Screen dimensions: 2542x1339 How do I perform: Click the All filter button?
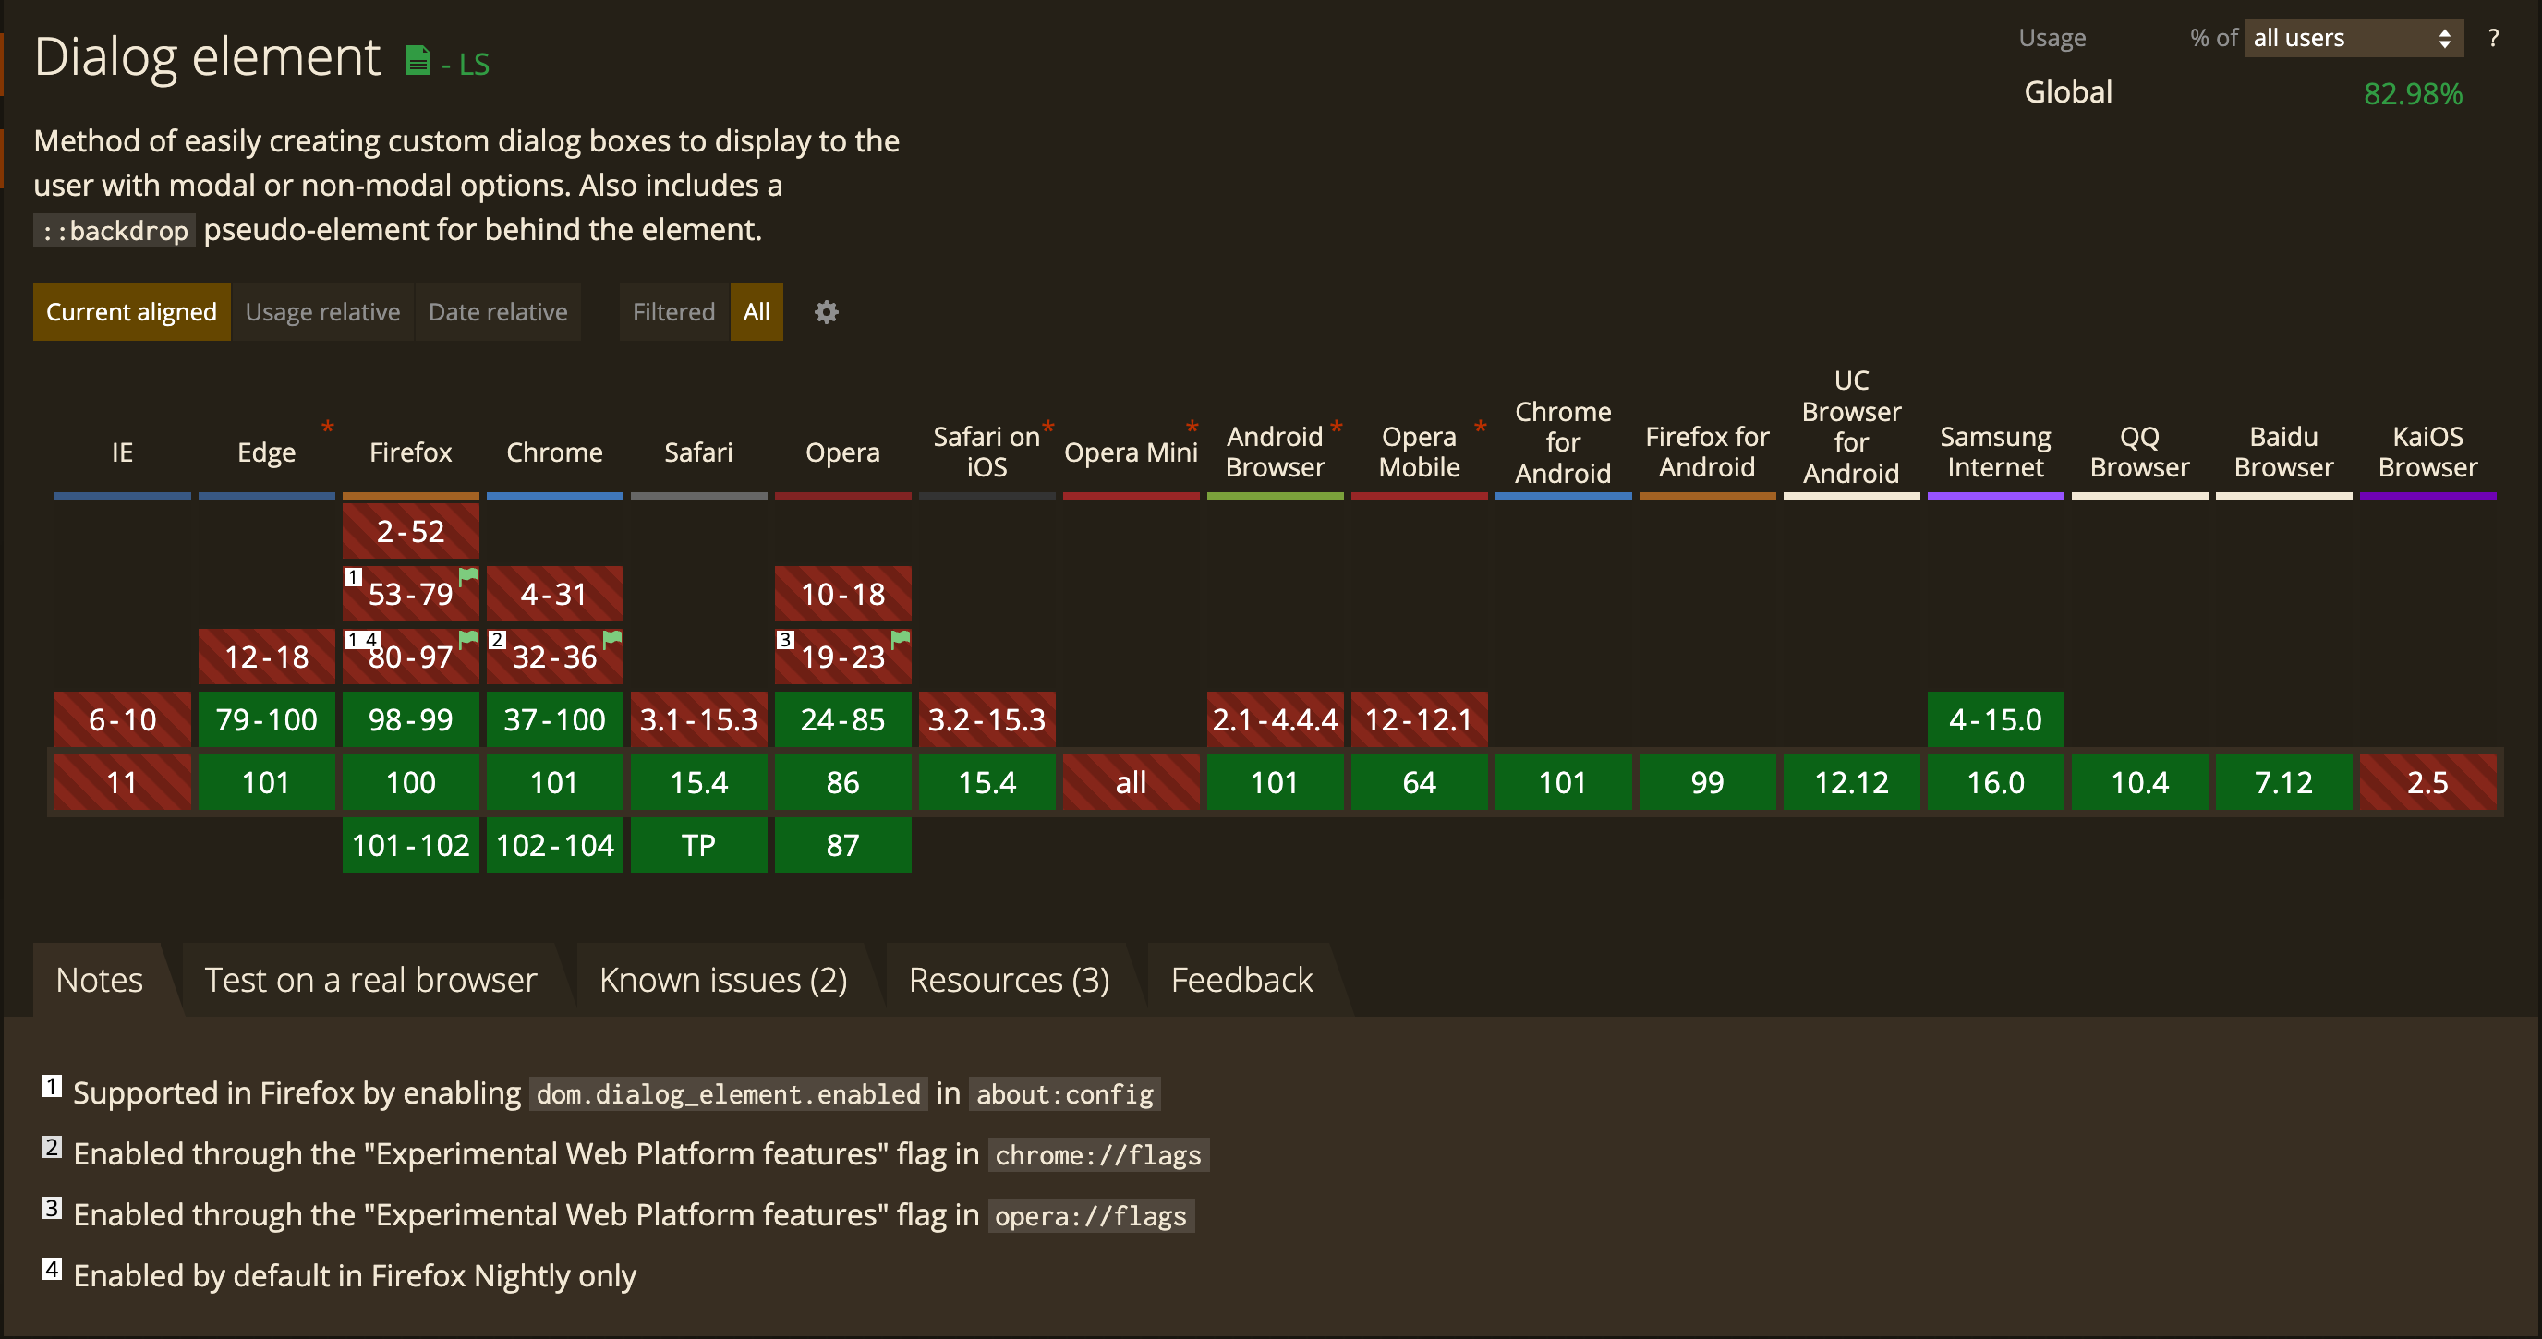click(x=757, y=311)
